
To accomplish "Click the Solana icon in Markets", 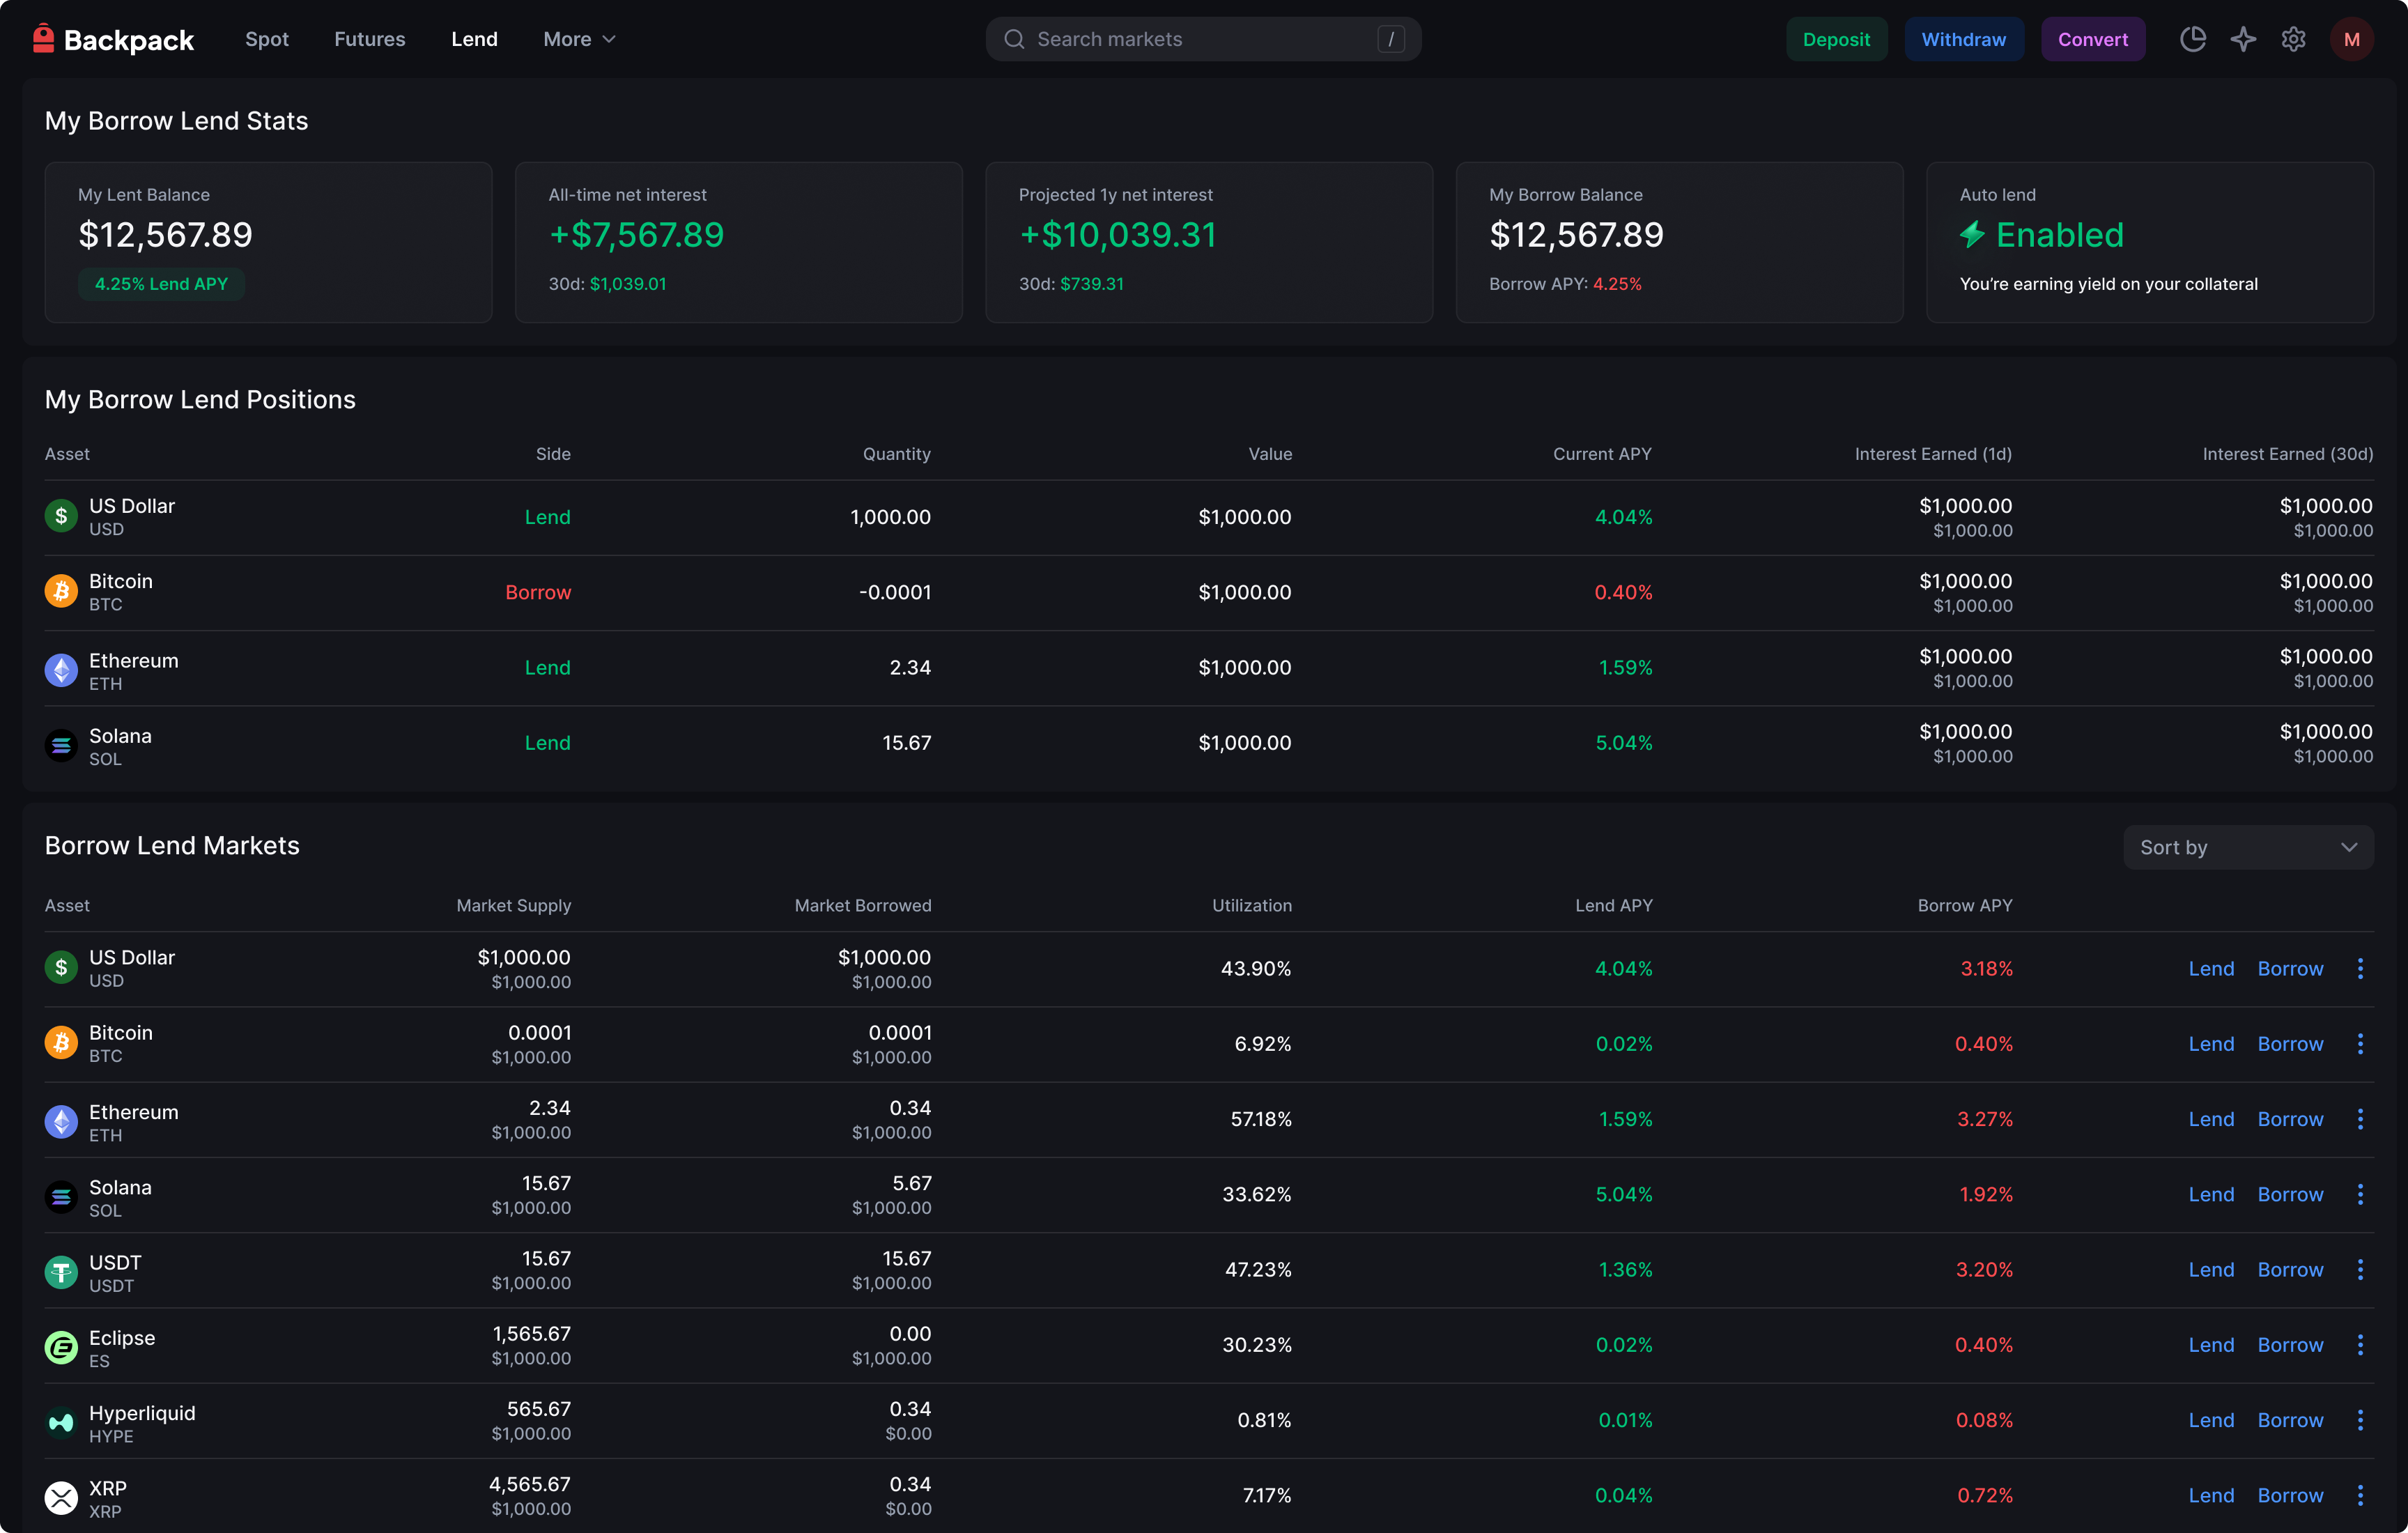I will tap(61, 1196).
